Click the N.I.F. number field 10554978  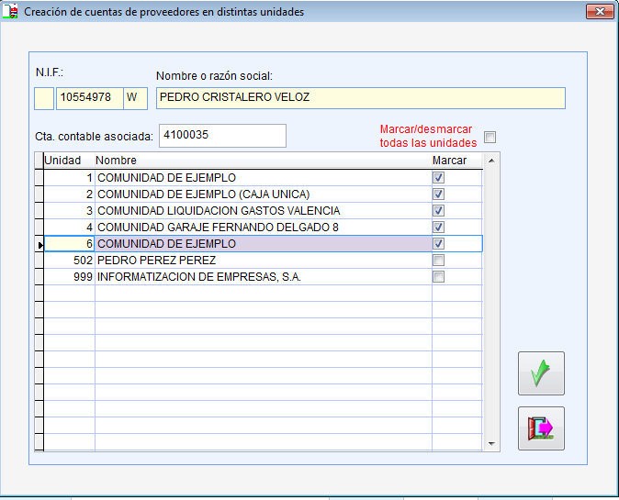(x=89, y=97)
